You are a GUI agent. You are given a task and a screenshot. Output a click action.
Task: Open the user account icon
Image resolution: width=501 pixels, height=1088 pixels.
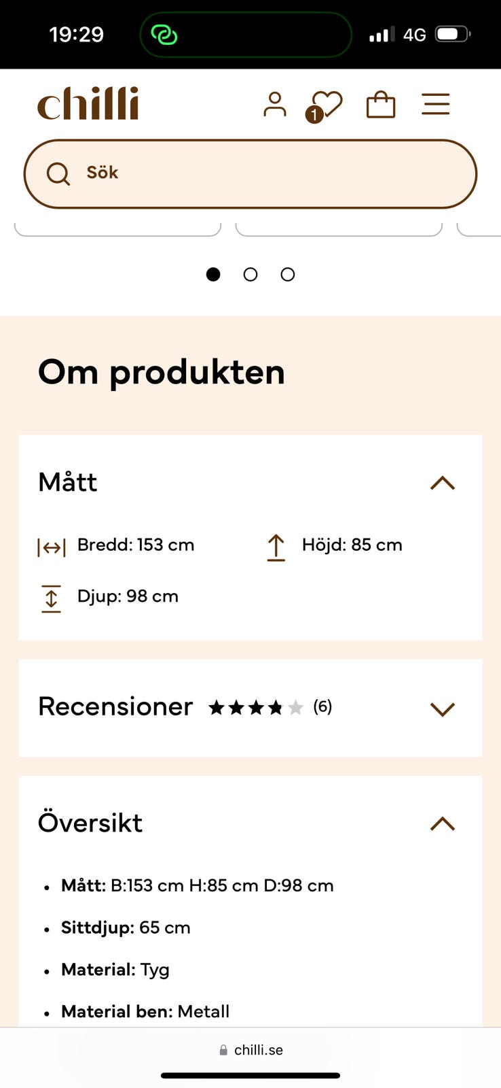(275, 105)
